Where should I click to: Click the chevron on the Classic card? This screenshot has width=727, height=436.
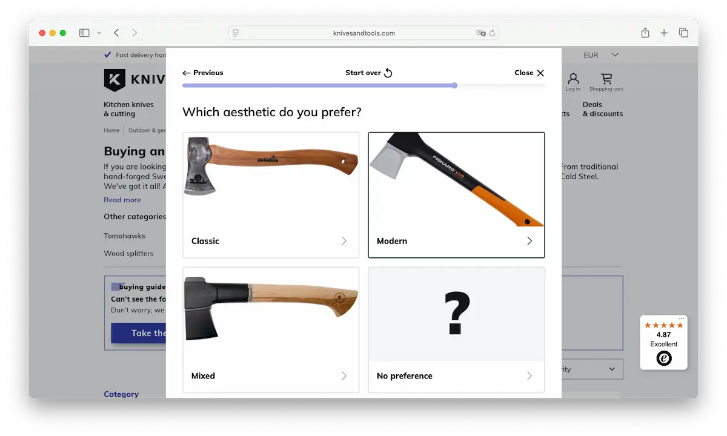tap(344, 241)
